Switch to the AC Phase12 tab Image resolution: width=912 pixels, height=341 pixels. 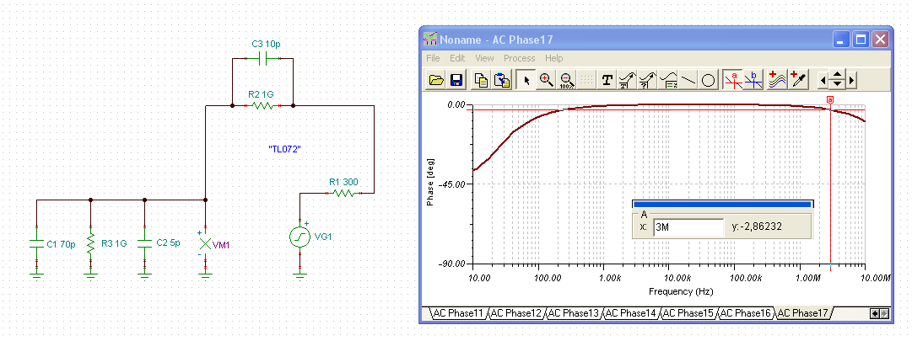click(516, 313)
